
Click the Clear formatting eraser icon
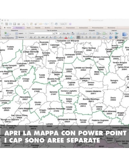click(73, 33)
